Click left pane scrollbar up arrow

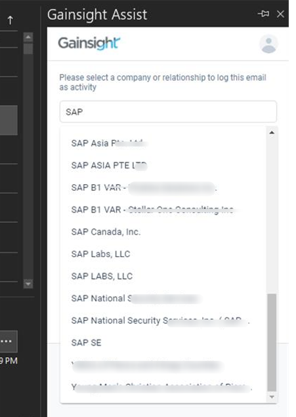coord(28,37)
